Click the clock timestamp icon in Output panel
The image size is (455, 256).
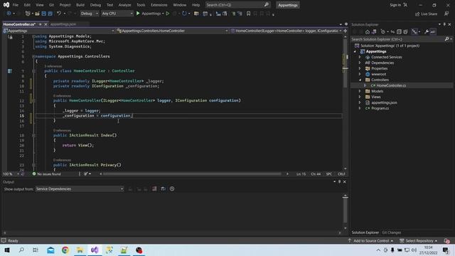click(x=172, y=189)
